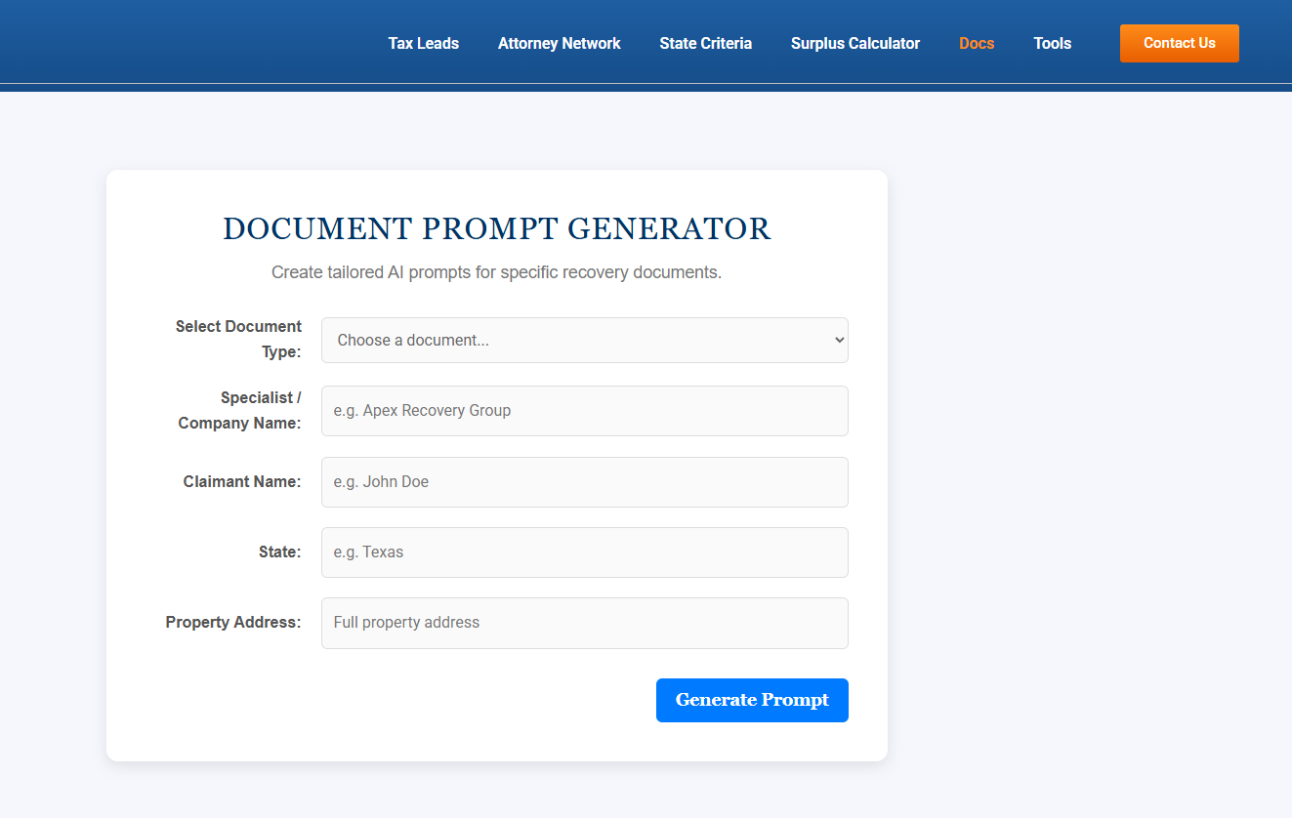
Task: Focus the Specialist / Company Name field
Action: (x=584, y=411)
